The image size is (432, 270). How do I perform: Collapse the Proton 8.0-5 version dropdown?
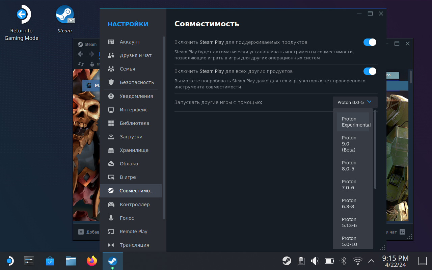click(355, 102)
